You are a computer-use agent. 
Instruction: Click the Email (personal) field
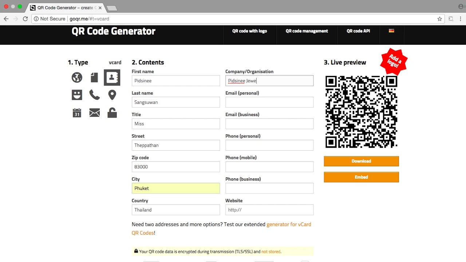click(x=269, y=102)
